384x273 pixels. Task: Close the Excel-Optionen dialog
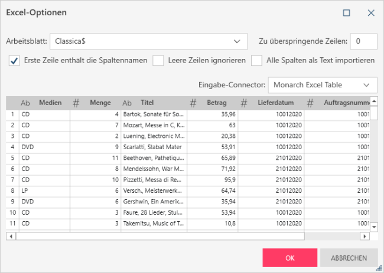(x=371, y=12)
